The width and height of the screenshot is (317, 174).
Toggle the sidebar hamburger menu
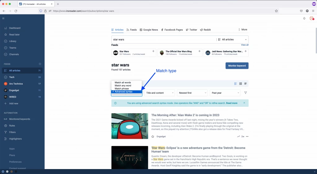coord(3,18)
